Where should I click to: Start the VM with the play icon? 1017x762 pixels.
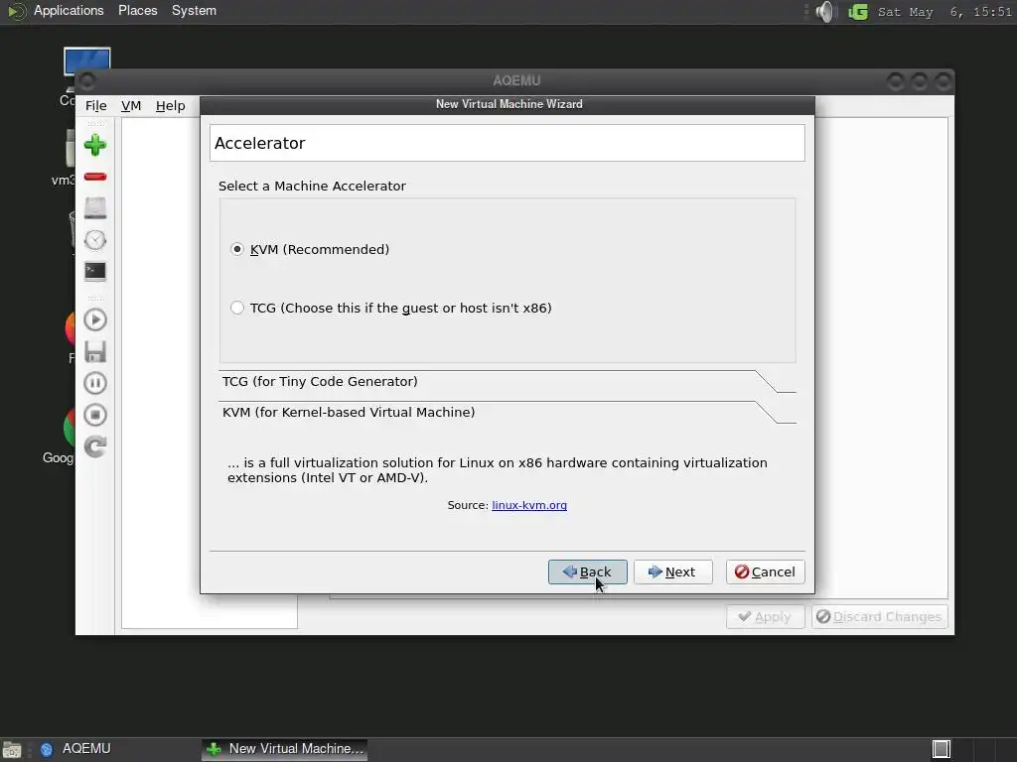click(95, 320)
